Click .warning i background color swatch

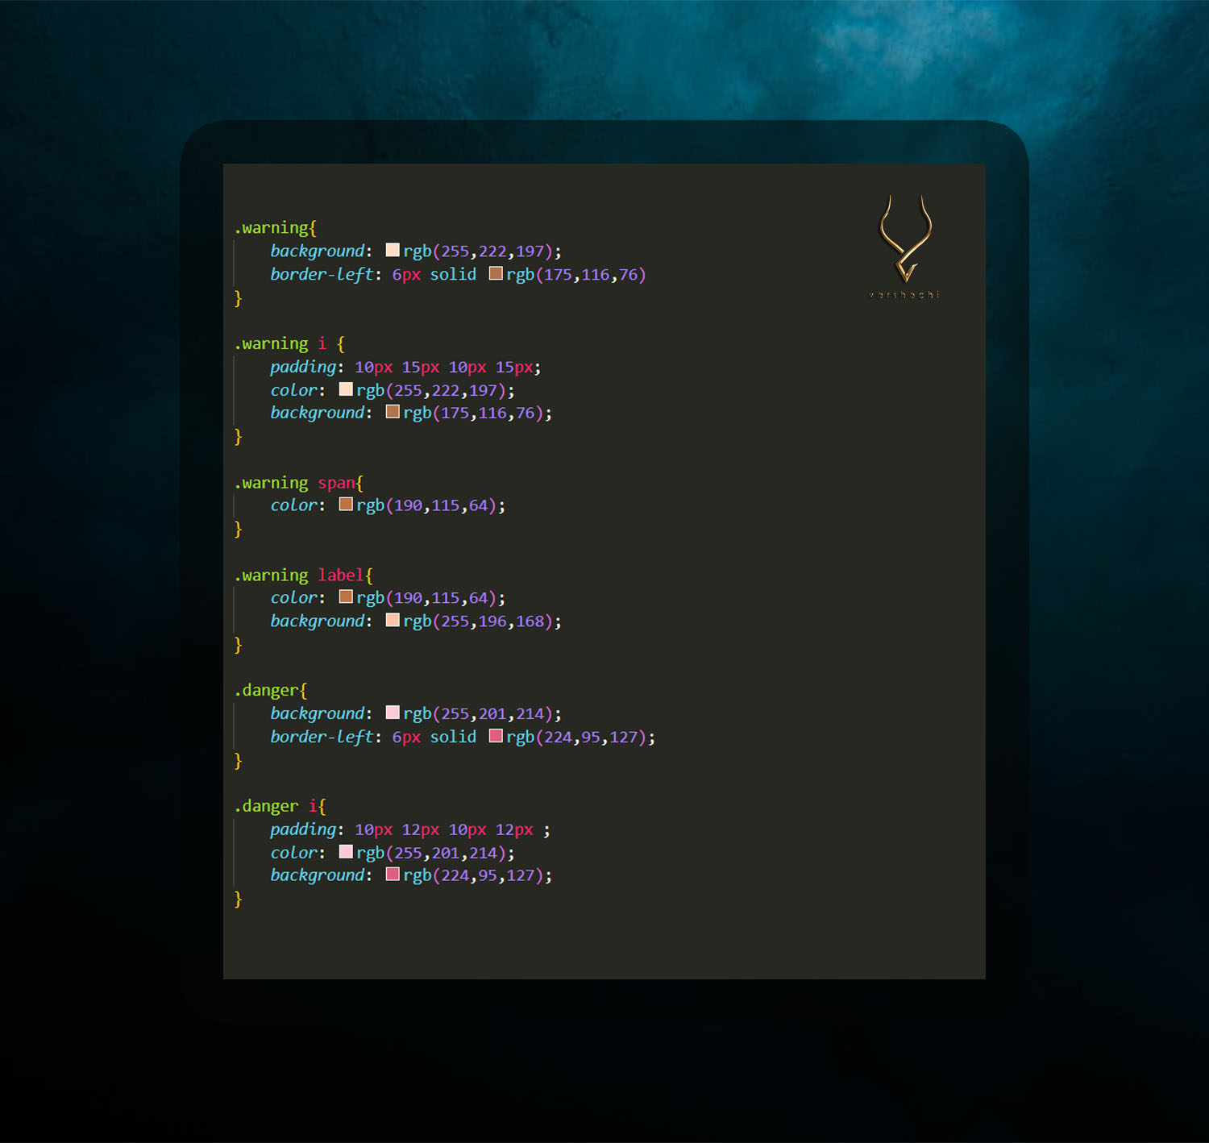[x=393, y=413]
